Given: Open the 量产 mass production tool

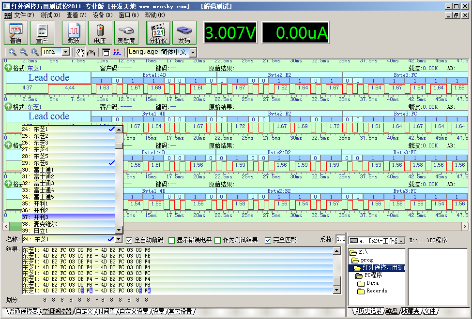Looking at the screenshot, I should 42,33.
